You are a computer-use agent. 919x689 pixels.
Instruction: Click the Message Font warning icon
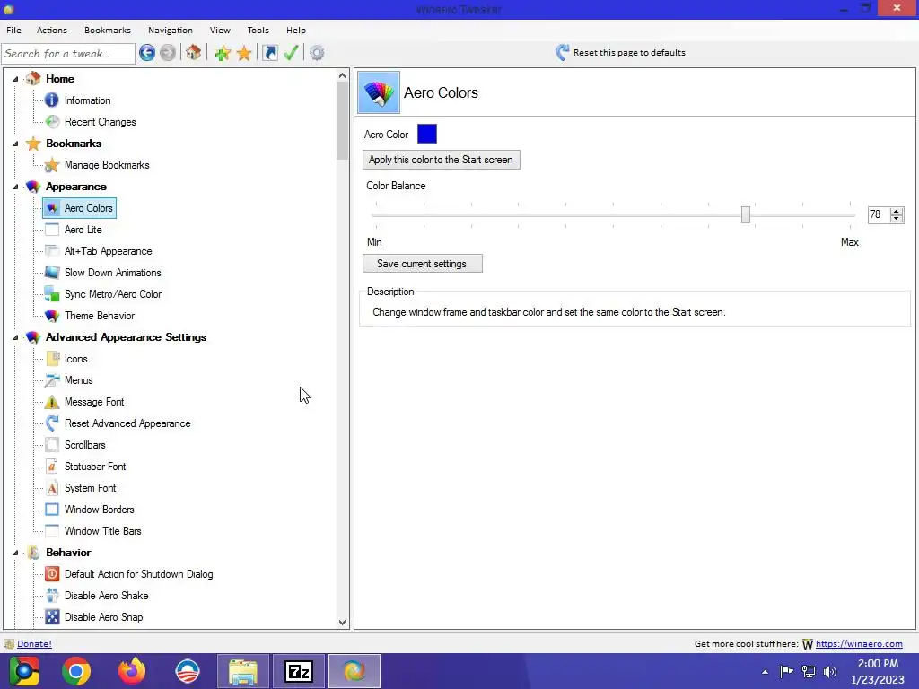[x=51, y=402]
